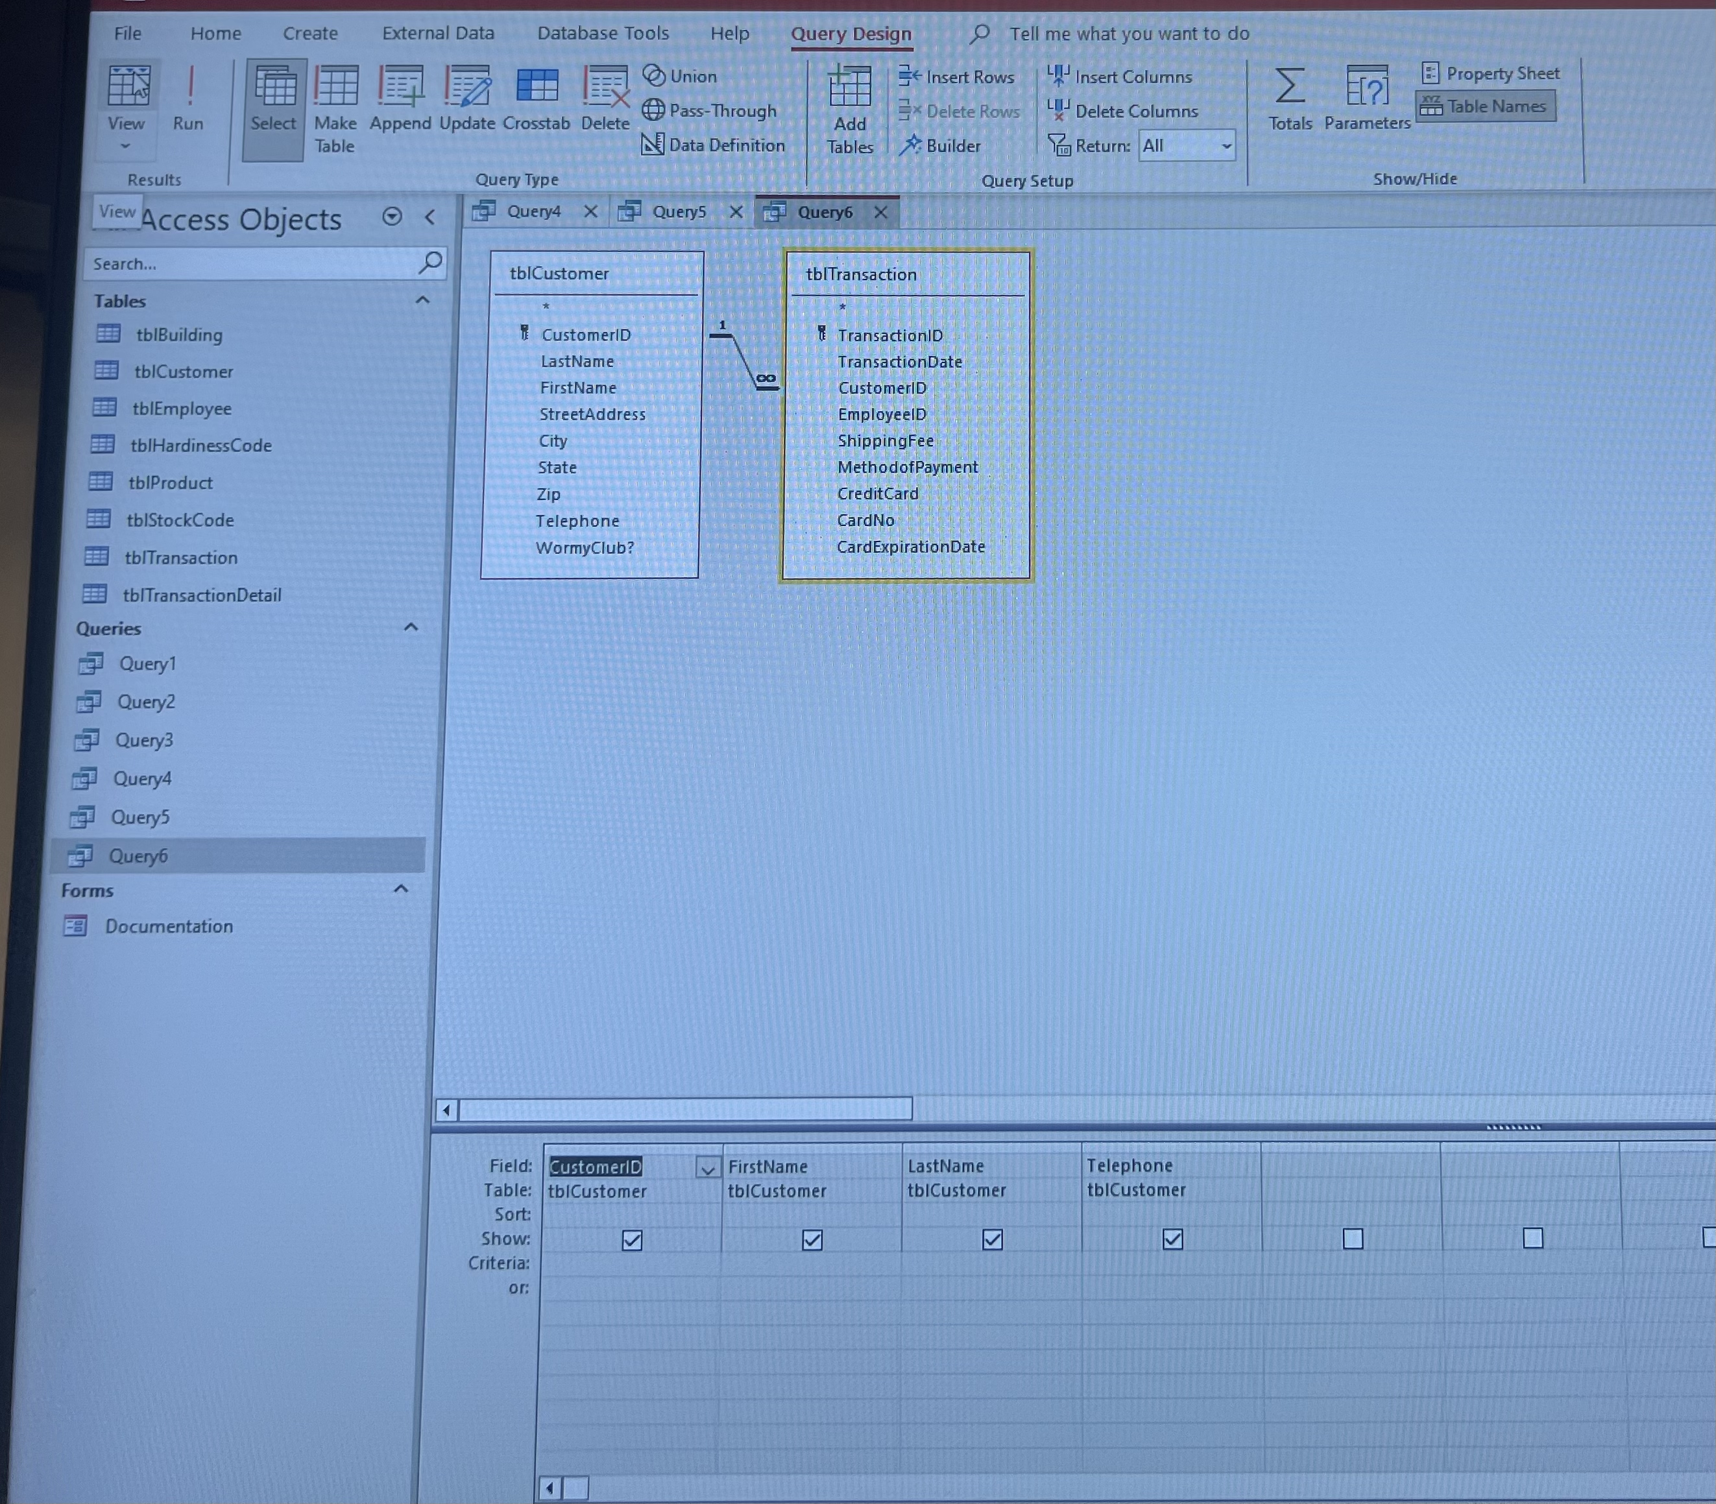The image size is (1716, 1504).
Task: Open the Return All dropdown
Action: click(x=1226, y=146)
